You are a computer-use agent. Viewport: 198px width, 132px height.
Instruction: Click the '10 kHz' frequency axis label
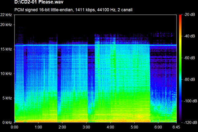(x=6, y=74)
